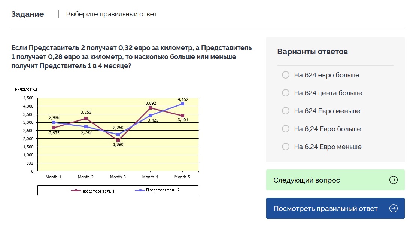The width and height of the screenshot is (416, 230).
Task: Mark the 'На 6.24 Евро меньше' answer
Action: click(x=286, y=147)
